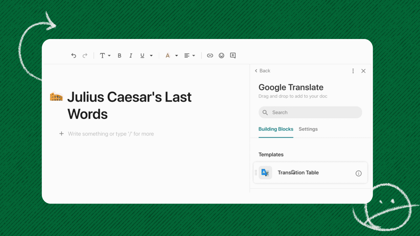Show info for Translation Table

359,173
